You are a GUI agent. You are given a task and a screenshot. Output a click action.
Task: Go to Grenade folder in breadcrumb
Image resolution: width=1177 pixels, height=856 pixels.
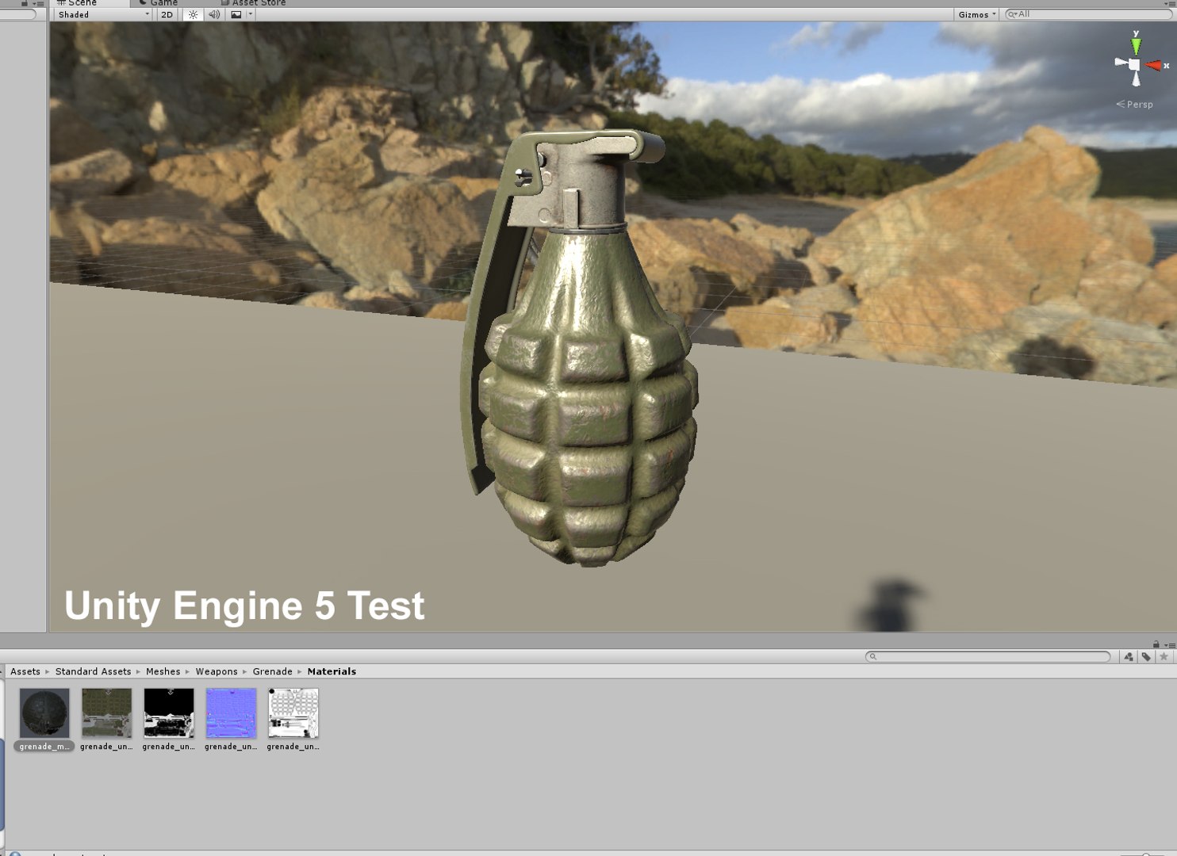point(272,671)
